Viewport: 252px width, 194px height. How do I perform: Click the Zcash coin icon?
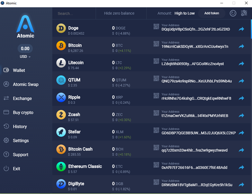(x=61, y=115)
